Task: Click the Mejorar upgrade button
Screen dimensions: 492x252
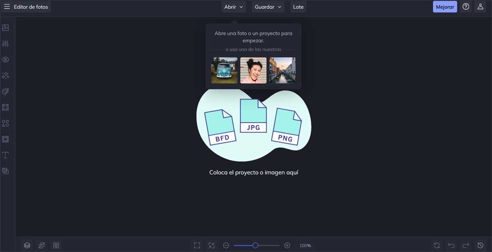Action: [x=445, y=7]
